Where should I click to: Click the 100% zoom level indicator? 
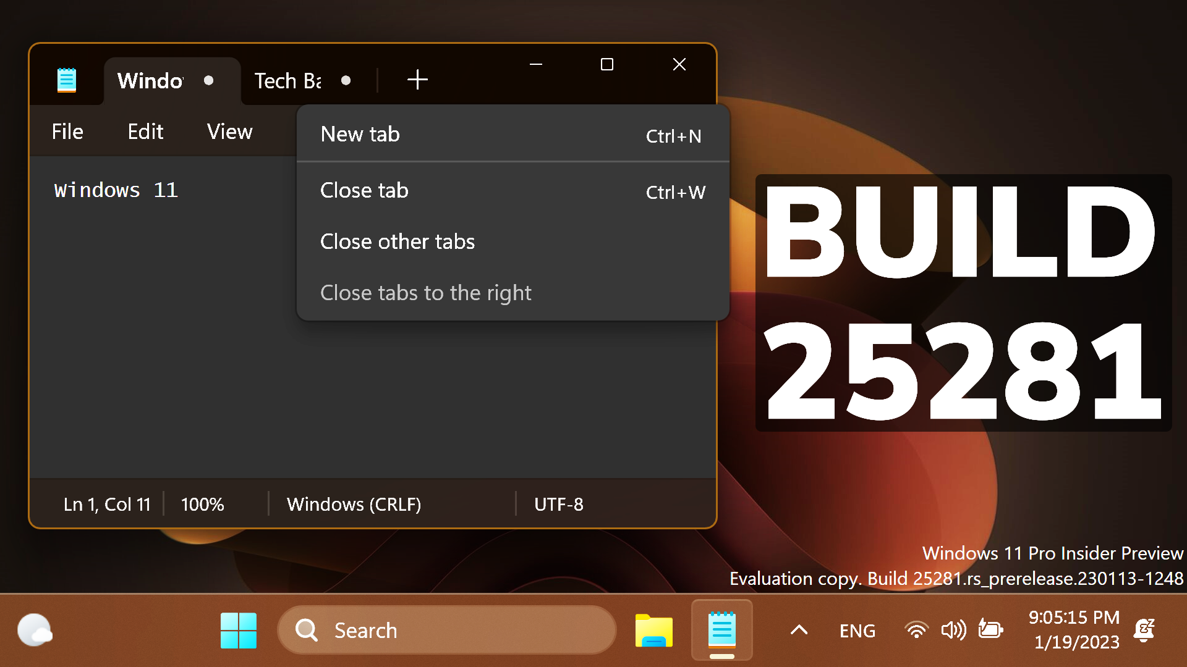(x=202, y=504)
